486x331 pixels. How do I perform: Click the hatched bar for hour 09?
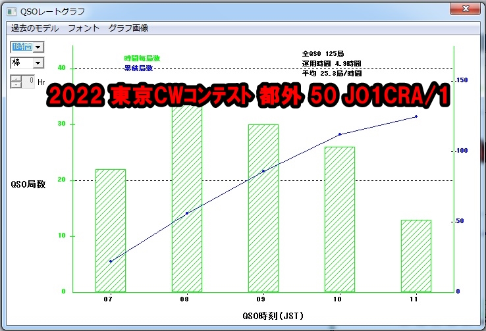(x=263, y=208)
